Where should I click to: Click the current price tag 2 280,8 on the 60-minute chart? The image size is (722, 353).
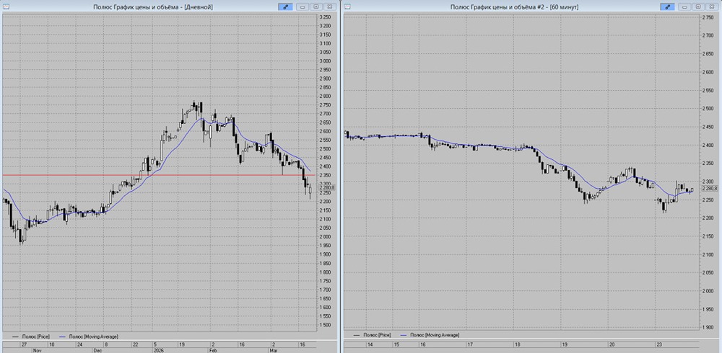coord(710,188)
